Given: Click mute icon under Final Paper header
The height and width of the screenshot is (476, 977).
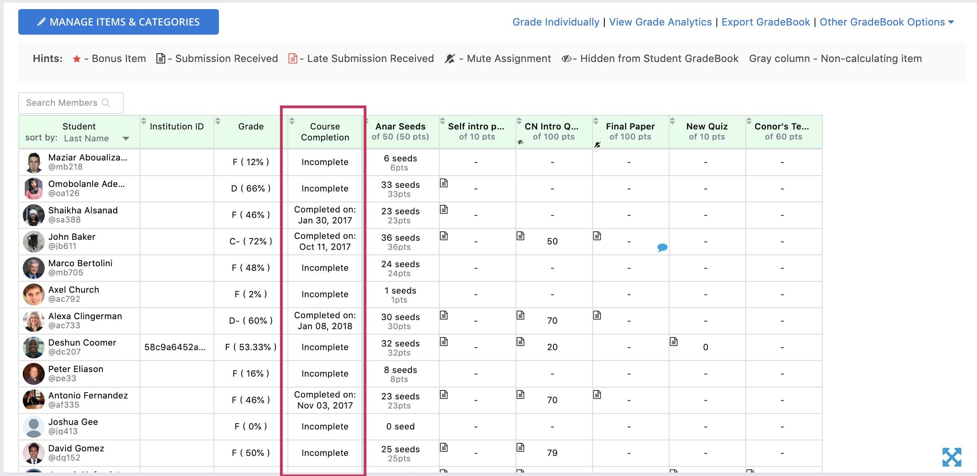Looking at the screenshot, I should coord(597,145).
